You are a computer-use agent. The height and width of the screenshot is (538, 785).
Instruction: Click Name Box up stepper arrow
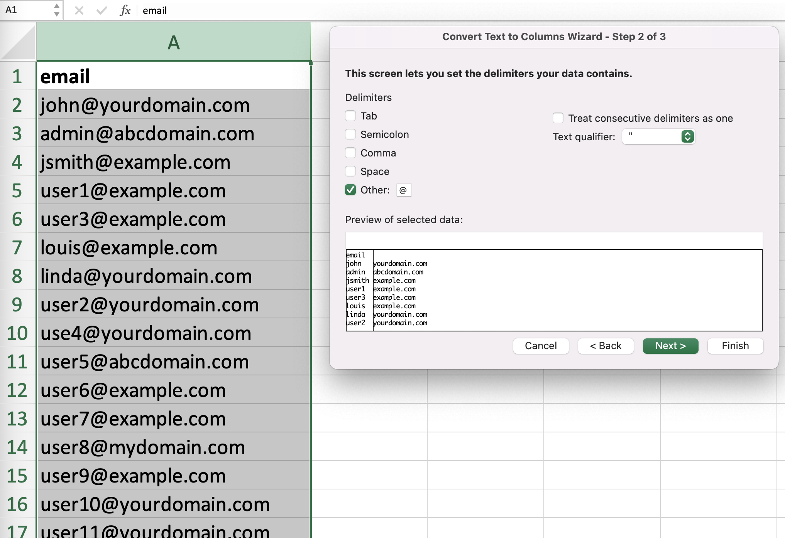[x=57, y=6]
